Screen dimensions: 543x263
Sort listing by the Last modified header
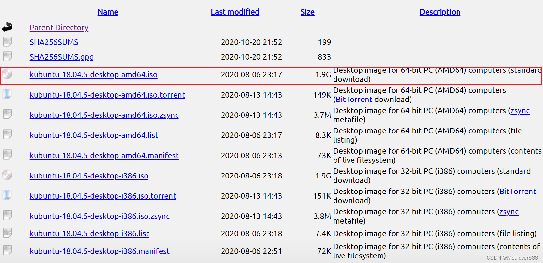235,12
